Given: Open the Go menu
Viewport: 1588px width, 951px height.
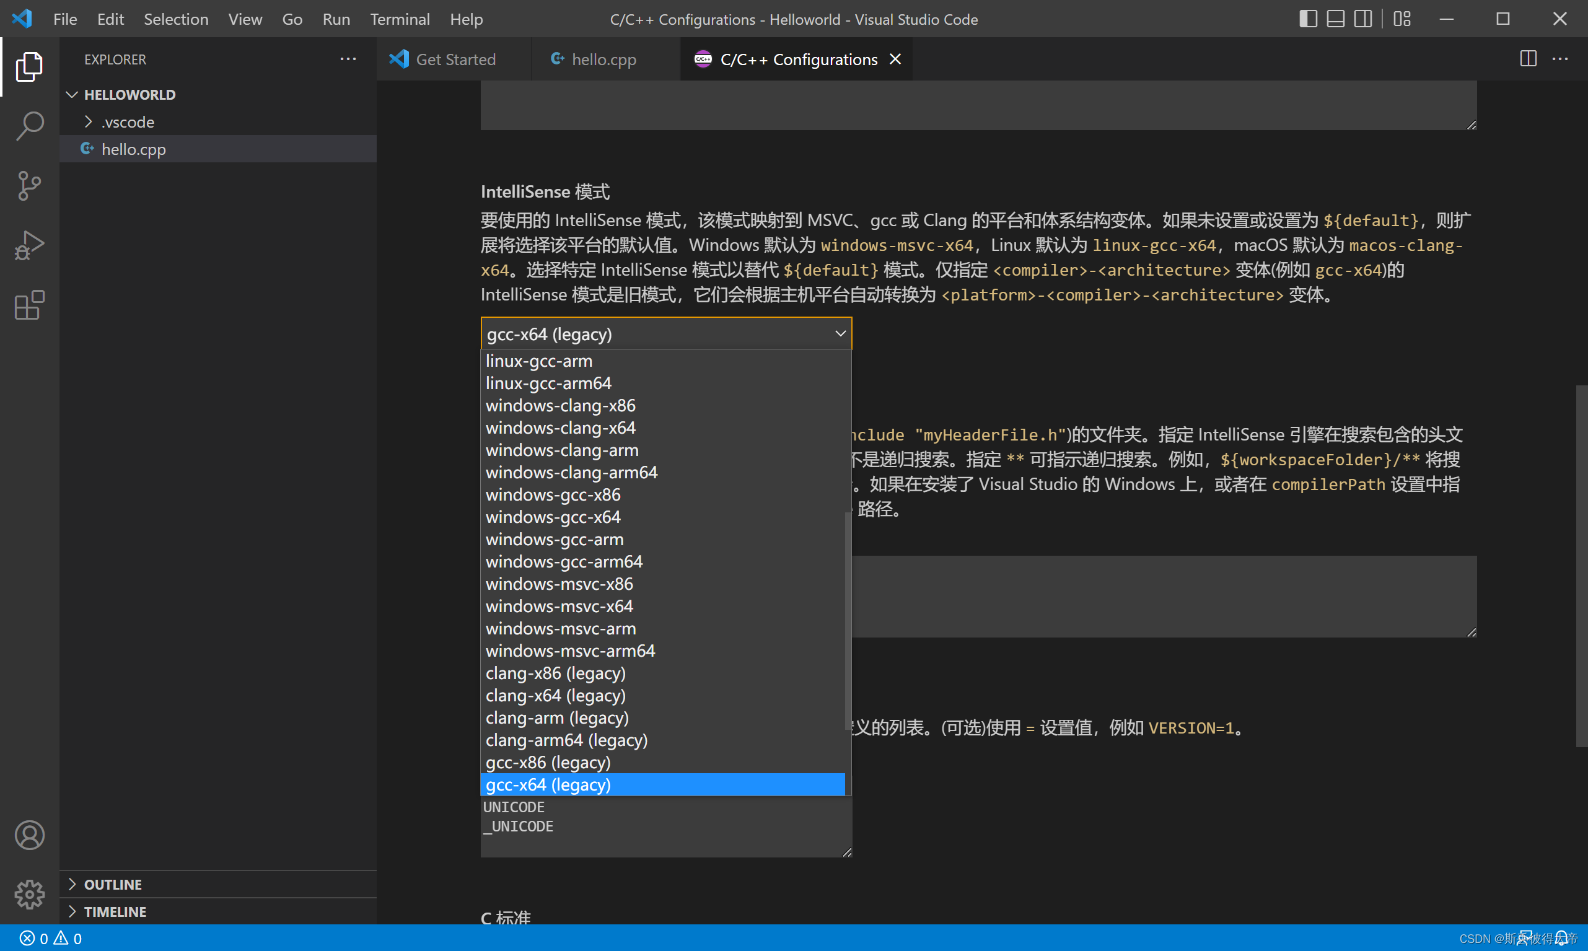Looking at the screenshot, I should 292,19.
